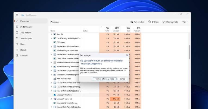The height and width of the screenshot is (109, 208).
Task: Confirm Turn on Efficiency mode
Action: 105,79
